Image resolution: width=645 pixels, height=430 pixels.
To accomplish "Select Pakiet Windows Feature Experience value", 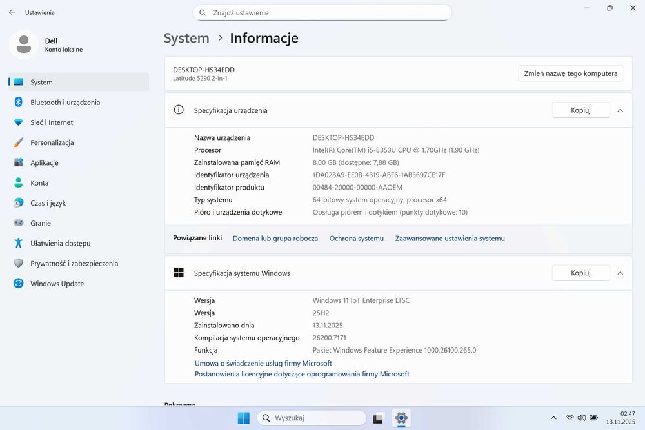I will click(x=395, y=350).
